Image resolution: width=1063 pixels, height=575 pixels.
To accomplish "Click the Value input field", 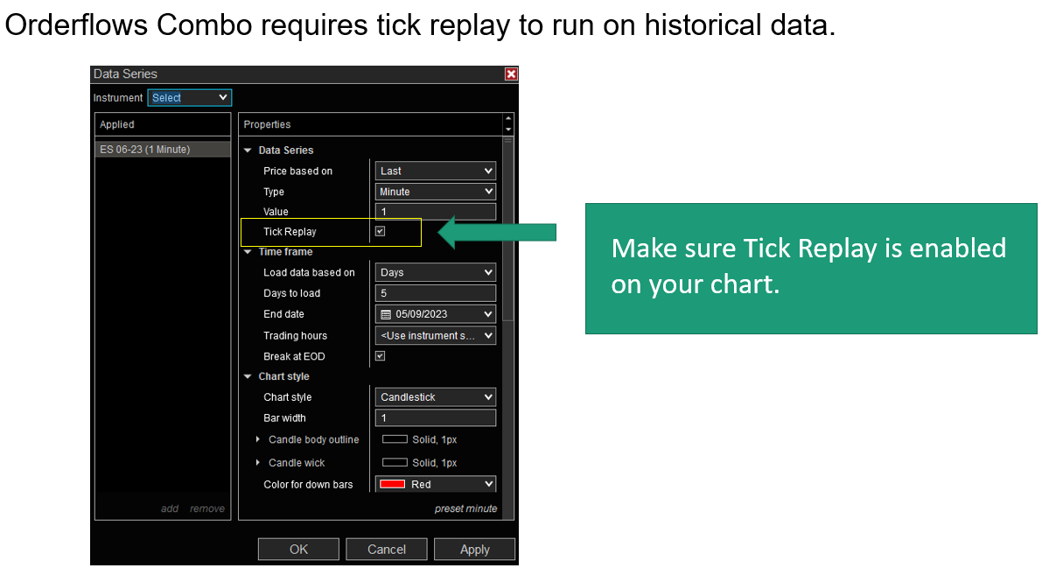I will pos(436,212).
